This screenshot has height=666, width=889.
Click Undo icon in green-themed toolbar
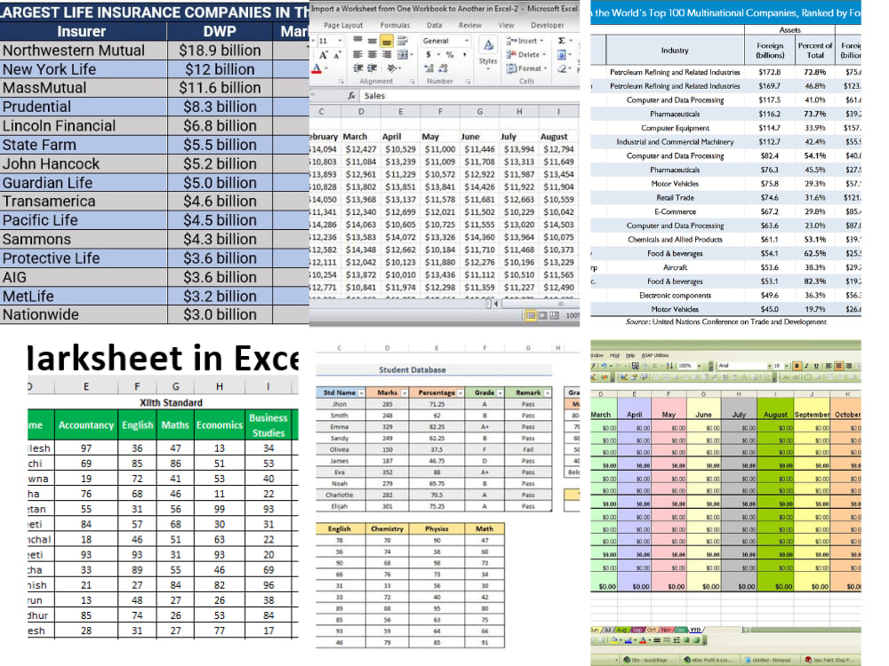(604, 366)
